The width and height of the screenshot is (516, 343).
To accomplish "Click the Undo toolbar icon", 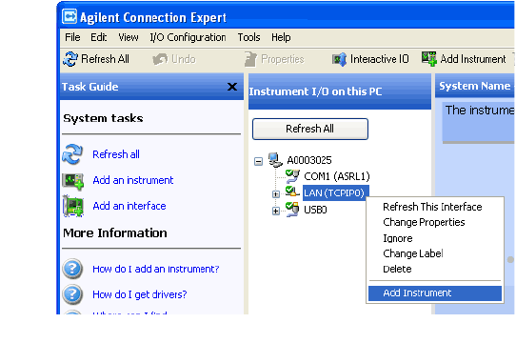I will [x=160, y=59].
